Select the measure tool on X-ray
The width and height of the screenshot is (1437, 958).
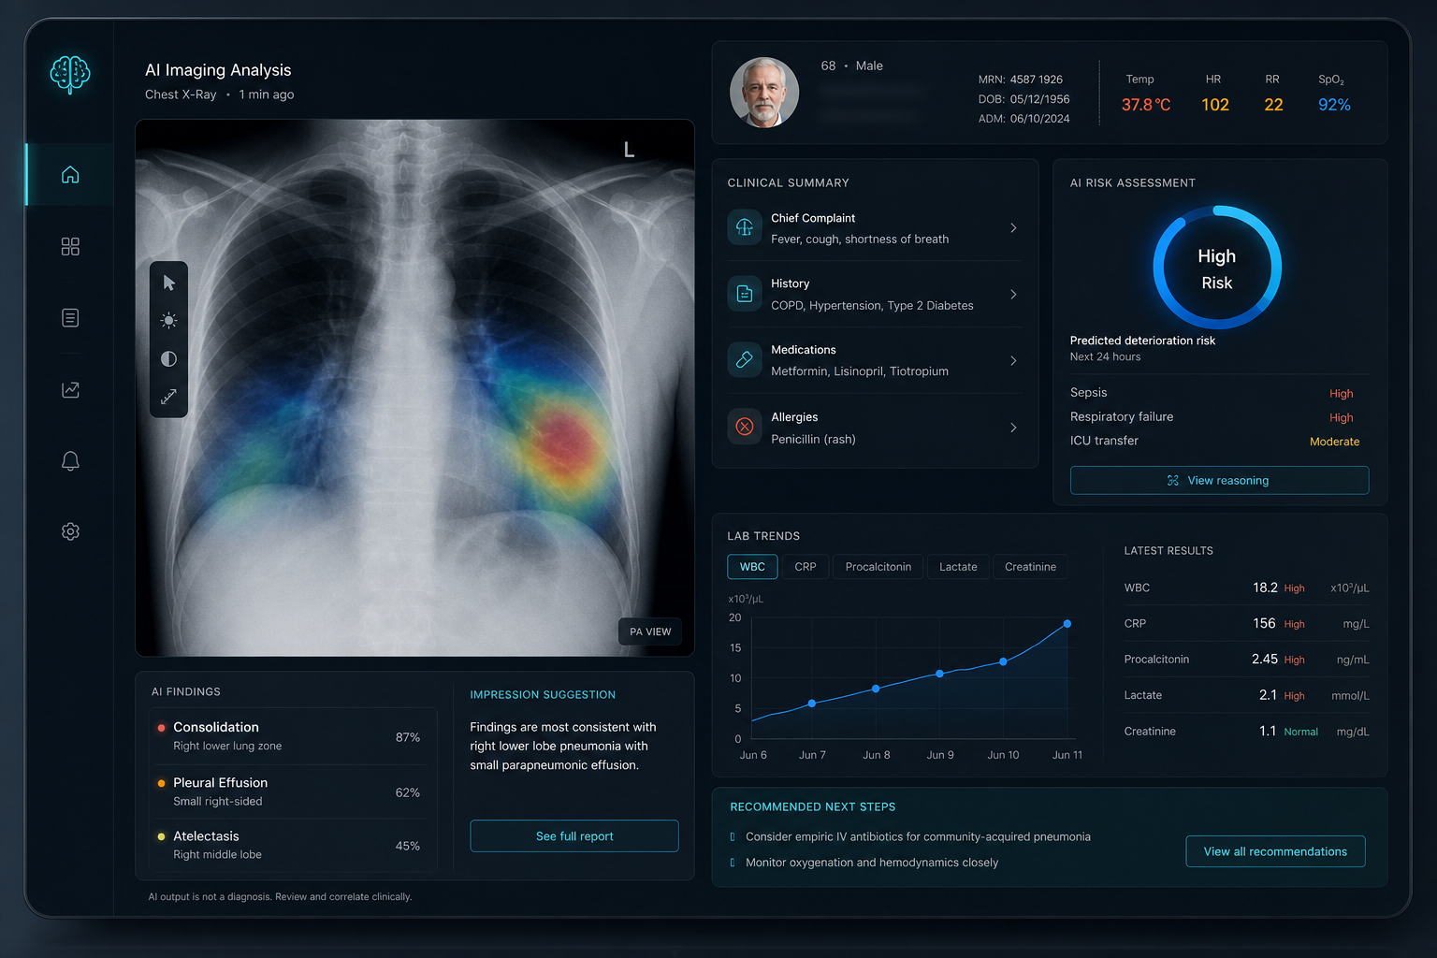(169, 397)
